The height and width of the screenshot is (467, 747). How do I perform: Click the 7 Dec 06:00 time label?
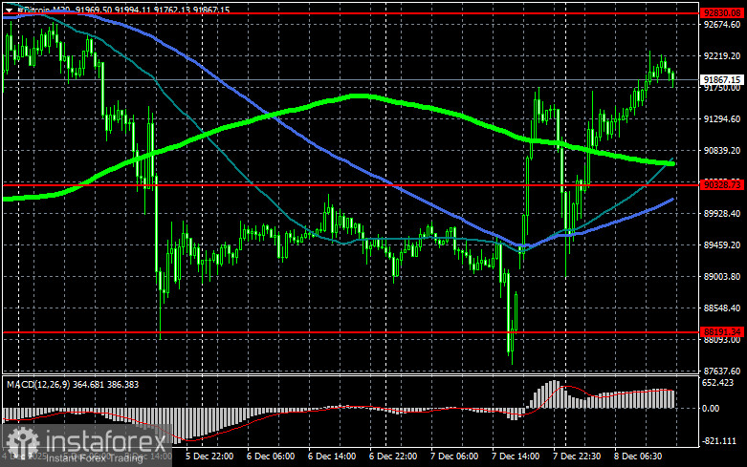click(454, 456)
